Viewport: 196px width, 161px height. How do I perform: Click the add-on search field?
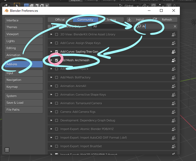(x=156, y=26)
